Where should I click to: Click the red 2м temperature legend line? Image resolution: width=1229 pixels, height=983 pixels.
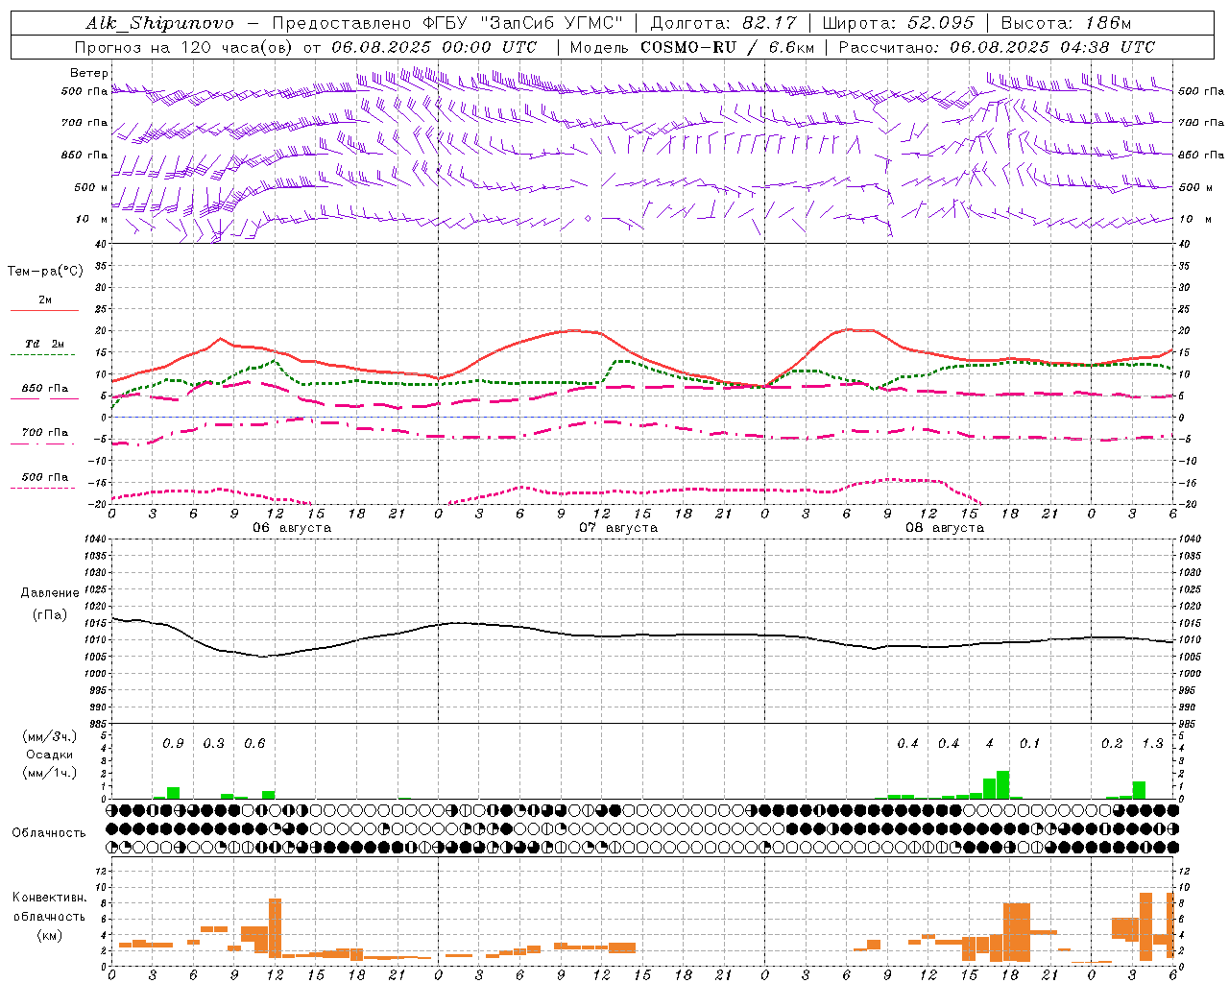(x=44, y=310)
